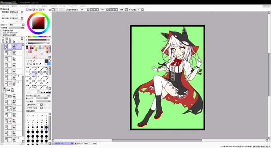Select the manto layer row
Screen dimensions: 271x148
tap(13, 46)
